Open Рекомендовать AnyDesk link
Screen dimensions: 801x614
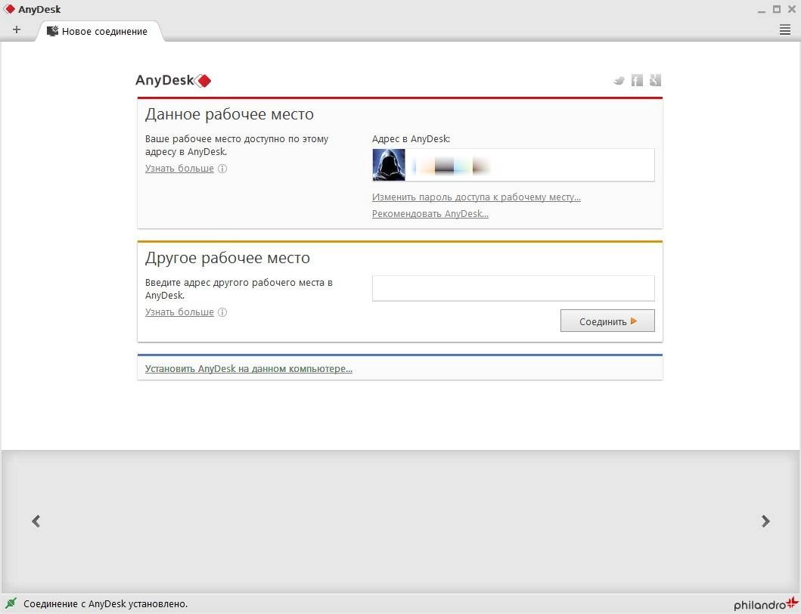tap(430, 213)
